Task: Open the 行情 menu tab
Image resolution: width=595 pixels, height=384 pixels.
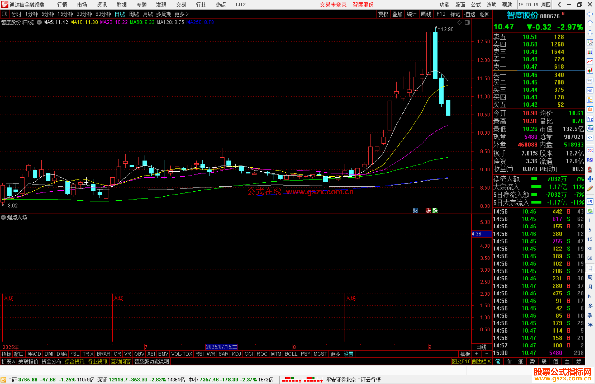Action: tap(62, 5)
